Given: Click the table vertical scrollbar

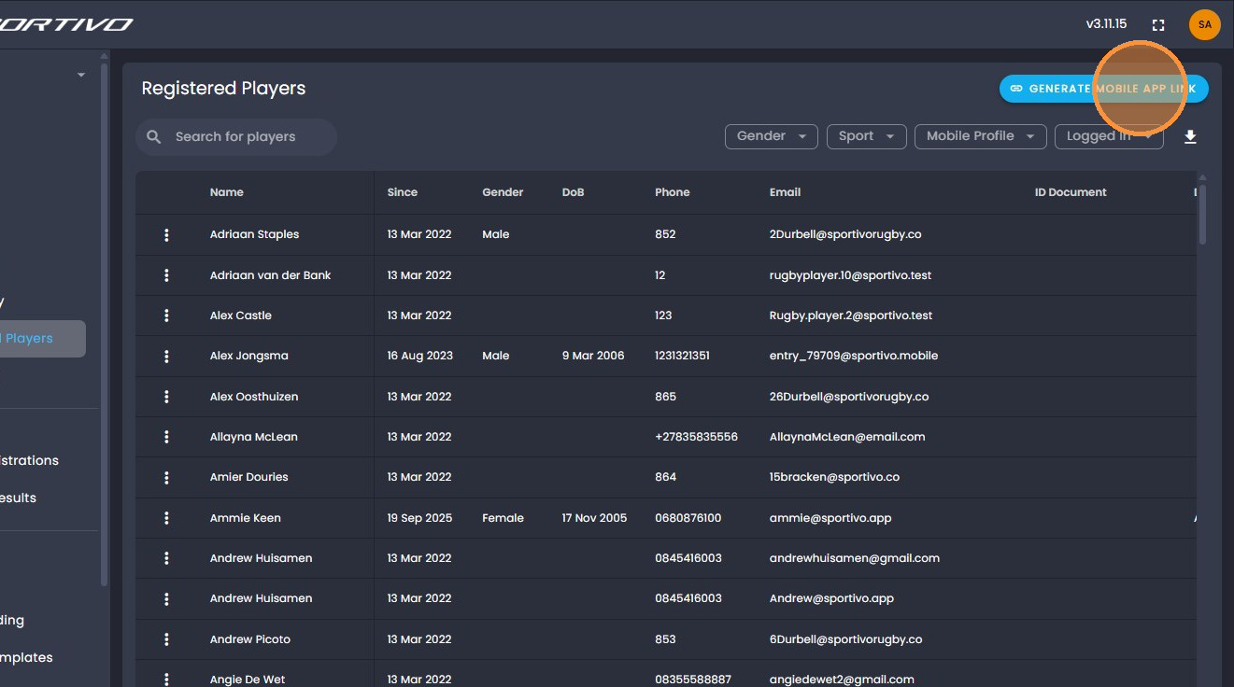Looking at the screenshot, I should (x=1202, y=215).
